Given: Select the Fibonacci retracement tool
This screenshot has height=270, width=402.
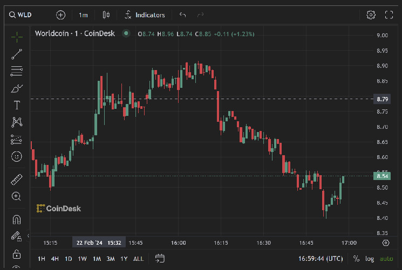Looking at the screenshot, I should pos(17,71).
